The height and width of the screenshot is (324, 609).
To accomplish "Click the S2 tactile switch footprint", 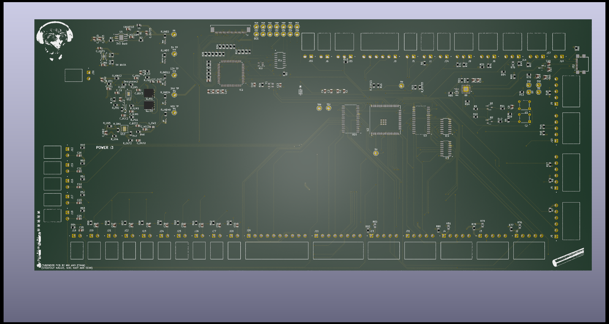I will 524,118.
